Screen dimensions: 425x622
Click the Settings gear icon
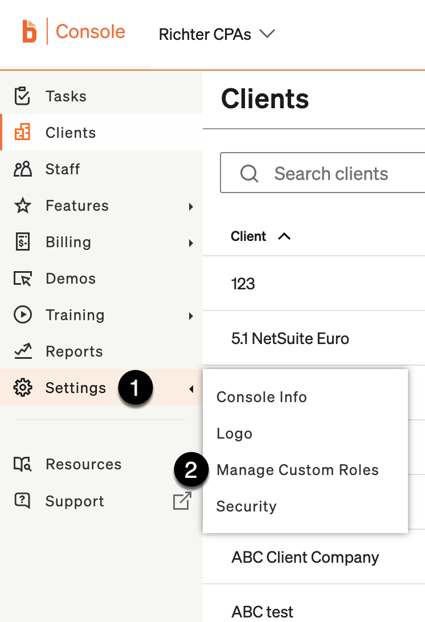tap(22, 388)
